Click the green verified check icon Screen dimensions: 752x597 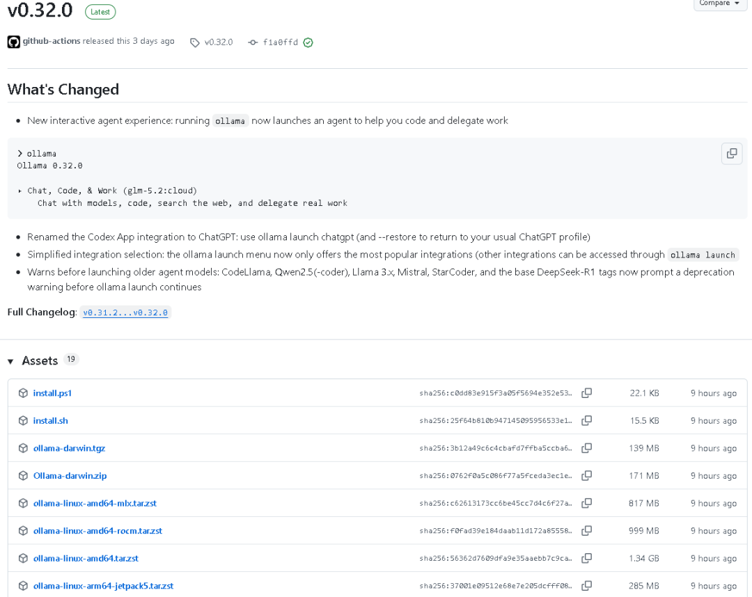point(308,42)
